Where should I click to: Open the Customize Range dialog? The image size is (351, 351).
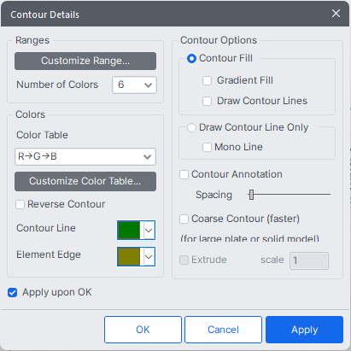[x=85, y=61]
